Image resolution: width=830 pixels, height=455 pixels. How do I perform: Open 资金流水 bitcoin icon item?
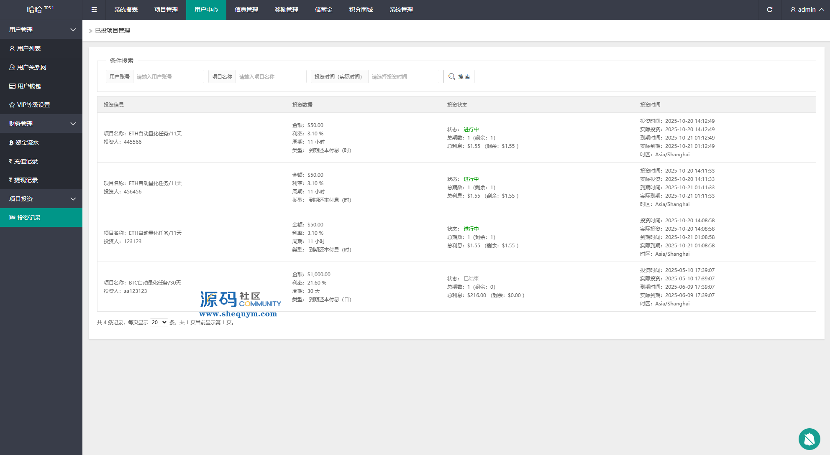click(x=27, y=142)
